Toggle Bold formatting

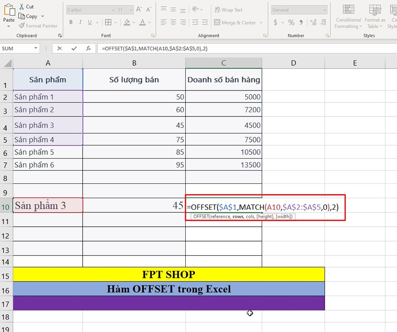point(71,22)
